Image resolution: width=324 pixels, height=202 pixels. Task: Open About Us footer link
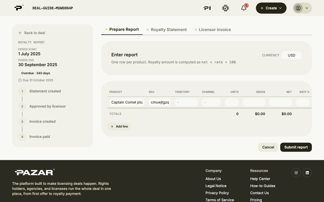[213, 179]
